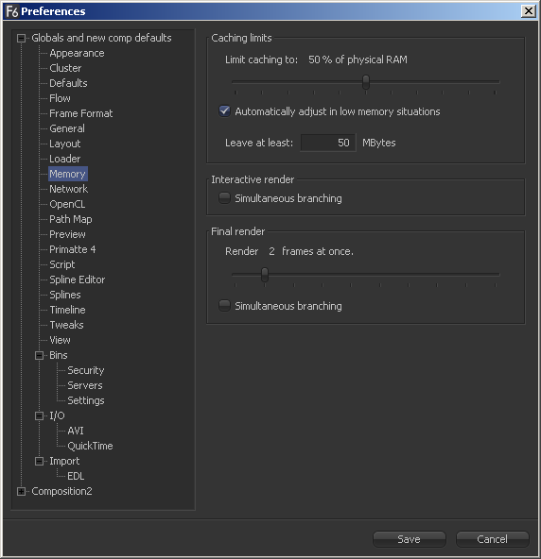The height and width of the screenshot is (559, 541).
Task: Open the OpenCL preferences page
Action: pyautogui.click(x=67, y=204)
